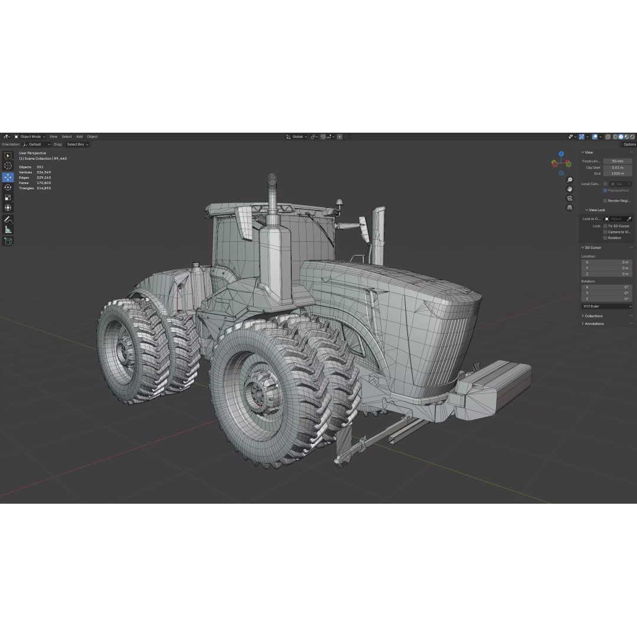Switch viewport to camera view icon
The width and height of the screenshot is (637, 637).
pos(569,198)
